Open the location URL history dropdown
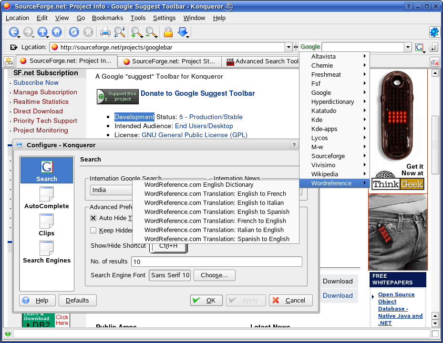 [x=288, y=47]
